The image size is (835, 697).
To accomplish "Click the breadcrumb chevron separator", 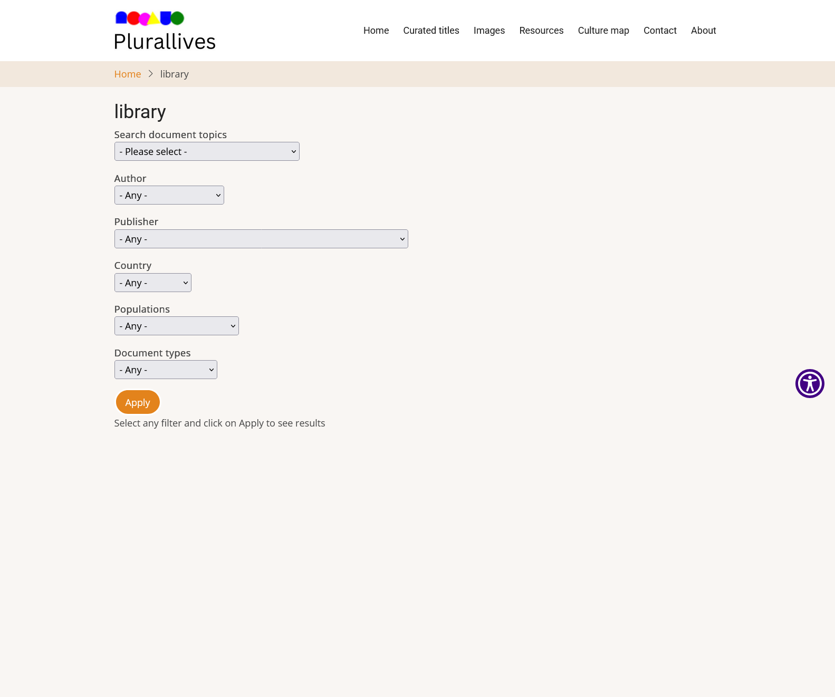I will 150,74.
